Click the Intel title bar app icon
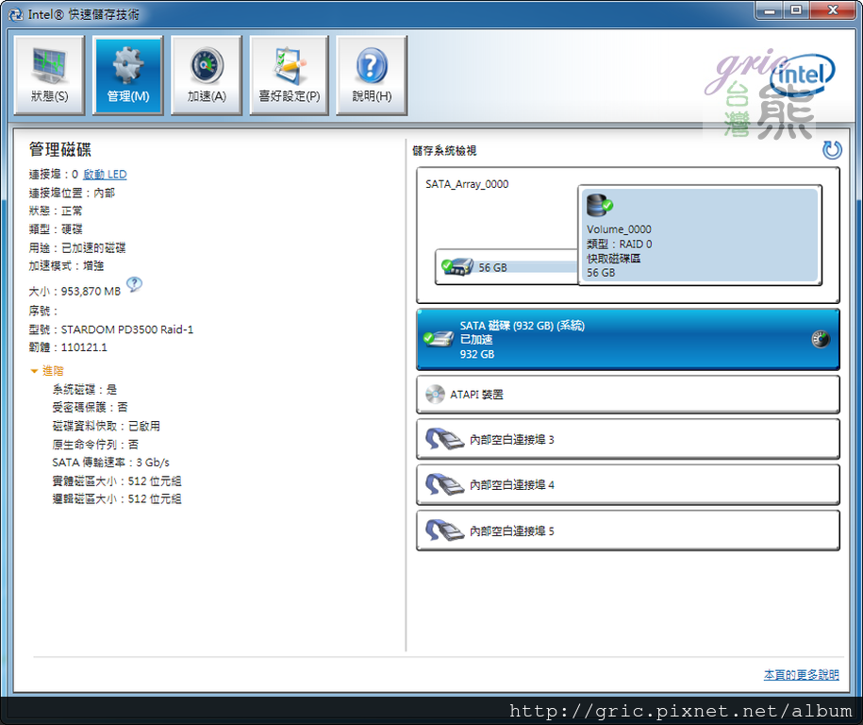 click(16, 14)
